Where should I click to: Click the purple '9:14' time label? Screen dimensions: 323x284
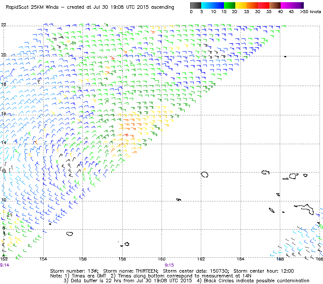[4, 265]
